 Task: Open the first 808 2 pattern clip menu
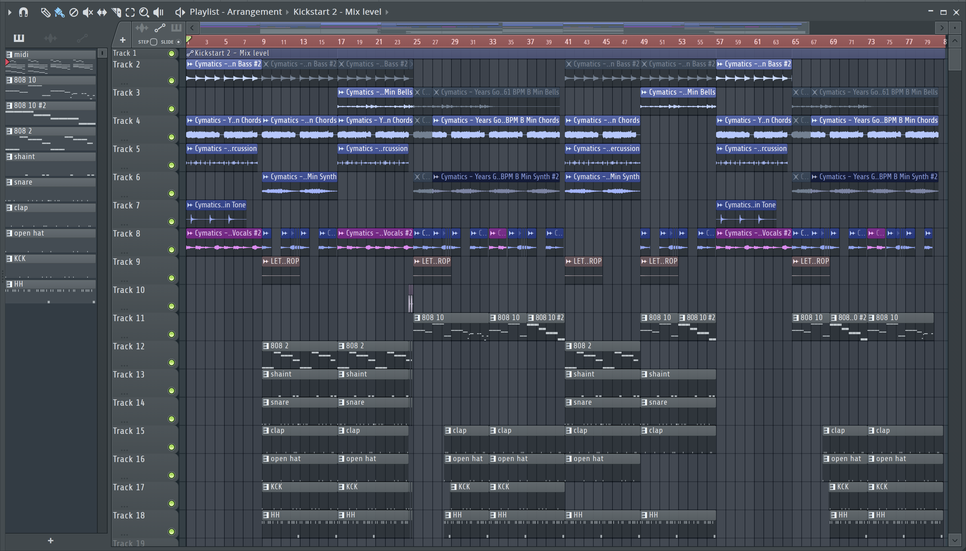(x=266, y=346)
